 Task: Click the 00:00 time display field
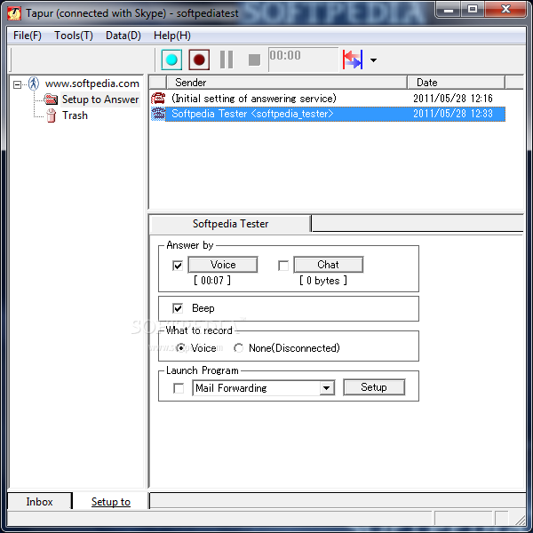[x=304, y=60]
